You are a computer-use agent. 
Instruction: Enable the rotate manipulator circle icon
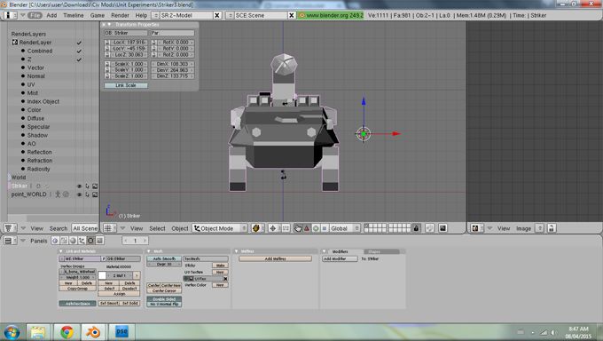click(316, 228)
